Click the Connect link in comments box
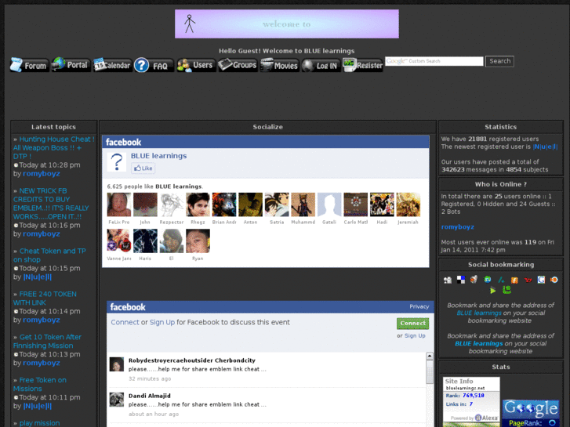 coord(125,322)
